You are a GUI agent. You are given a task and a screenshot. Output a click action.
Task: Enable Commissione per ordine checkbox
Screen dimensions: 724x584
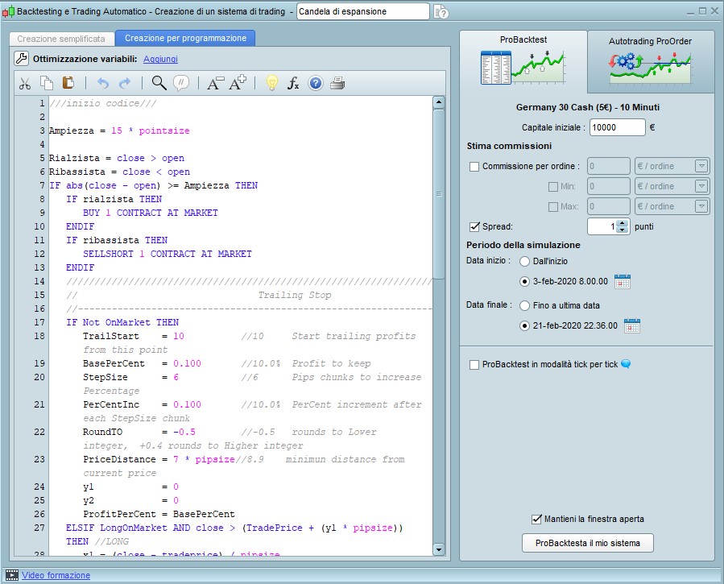[474, 167]
